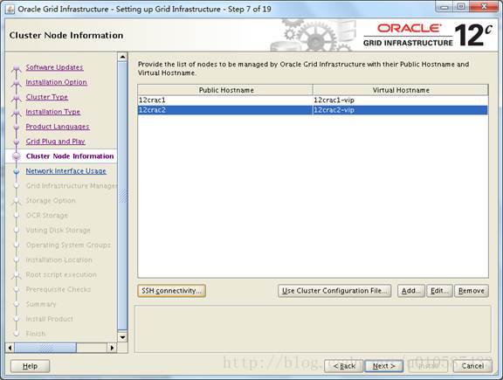Viewport: 503px width, 380px height.
Task: Add a new cluster node
Action: 411,291
